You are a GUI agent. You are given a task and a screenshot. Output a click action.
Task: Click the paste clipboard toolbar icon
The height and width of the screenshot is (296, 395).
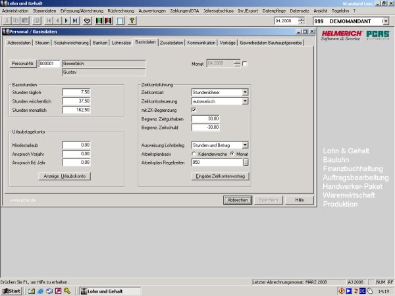coord(25,20)
